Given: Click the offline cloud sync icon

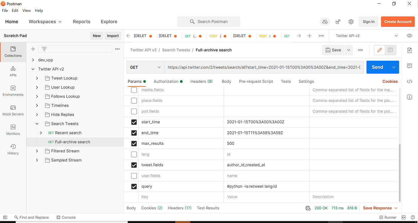Looking at the screenshot, I should 325,22.
